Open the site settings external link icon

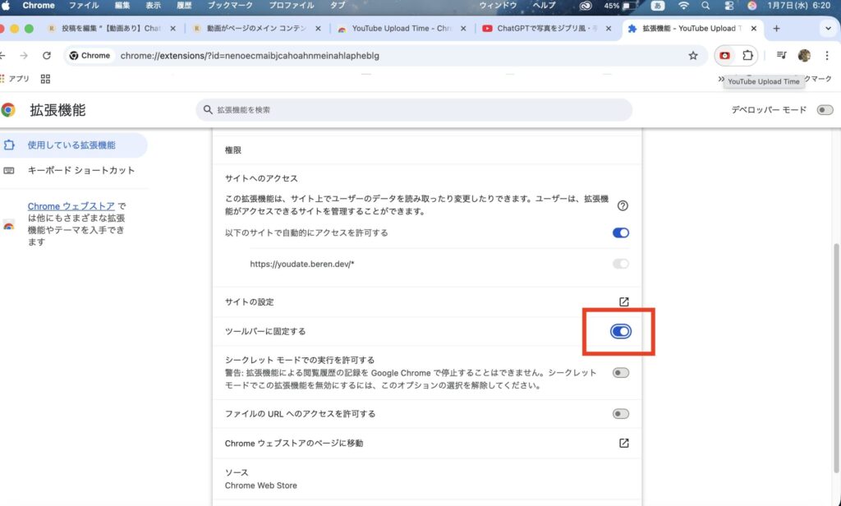(623, 301)
